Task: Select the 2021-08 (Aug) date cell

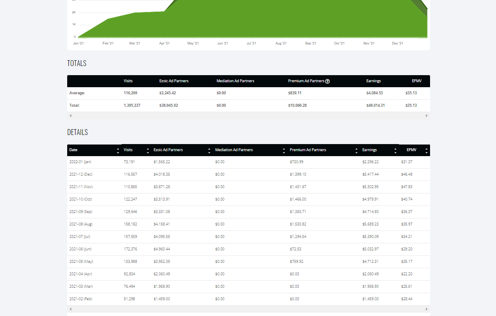Action: click(81, 224)
